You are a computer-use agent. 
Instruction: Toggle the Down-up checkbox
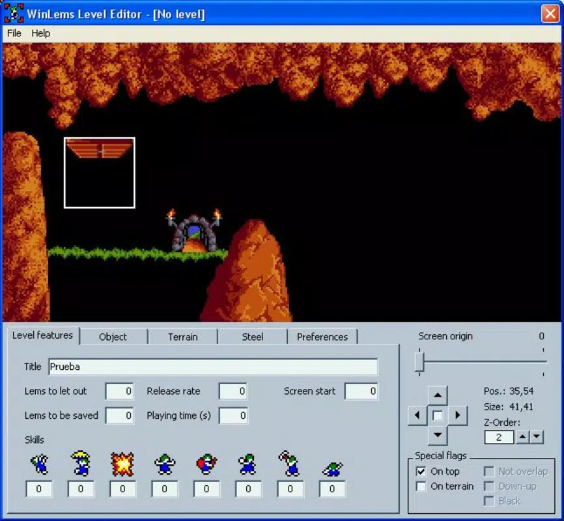[489, 486]
